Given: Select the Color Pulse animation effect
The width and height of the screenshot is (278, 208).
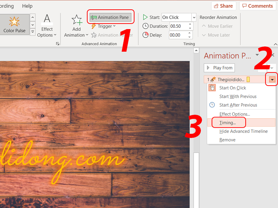Looking at the screenshot, I should click(14, 25).
